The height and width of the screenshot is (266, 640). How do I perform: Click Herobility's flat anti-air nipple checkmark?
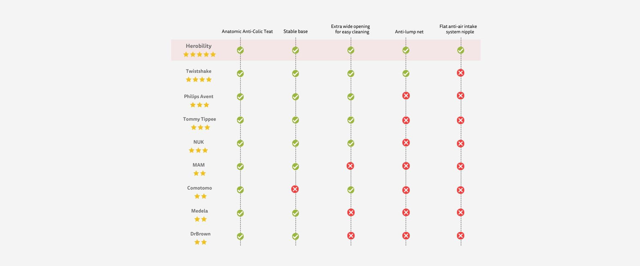point(460,50)
